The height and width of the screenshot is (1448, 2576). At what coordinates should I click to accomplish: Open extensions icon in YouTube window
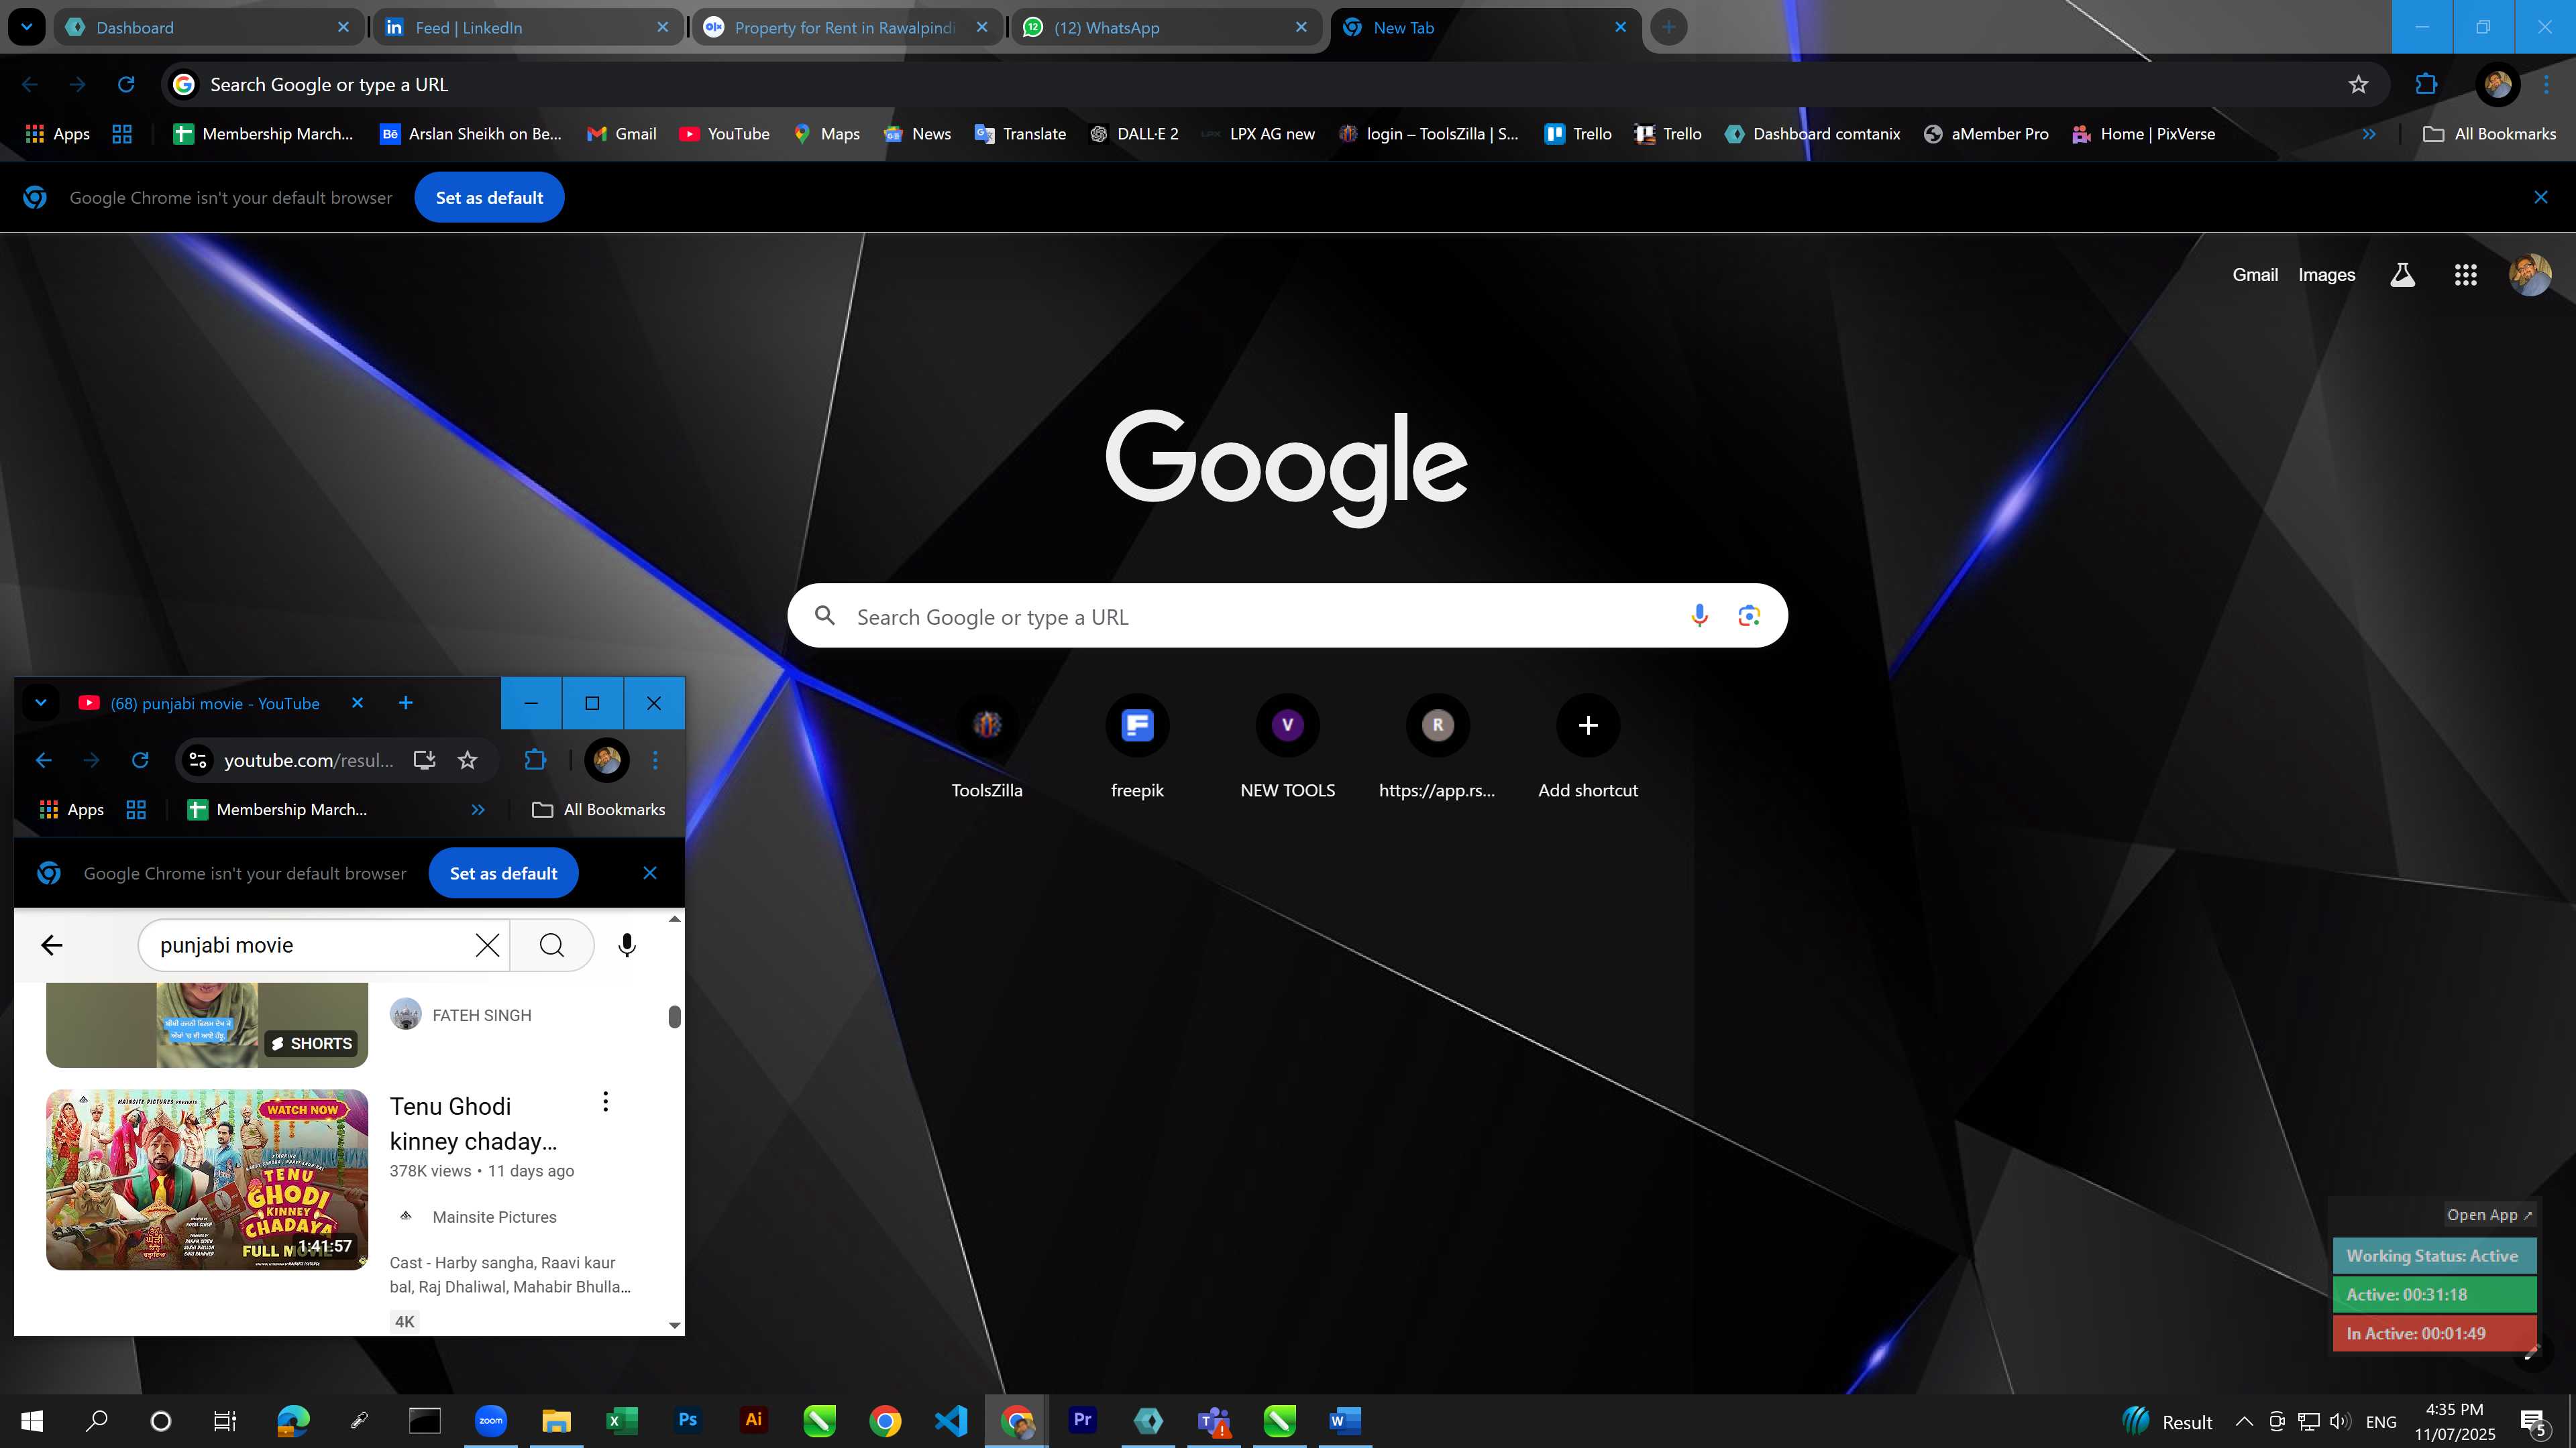tap(535, 760)
